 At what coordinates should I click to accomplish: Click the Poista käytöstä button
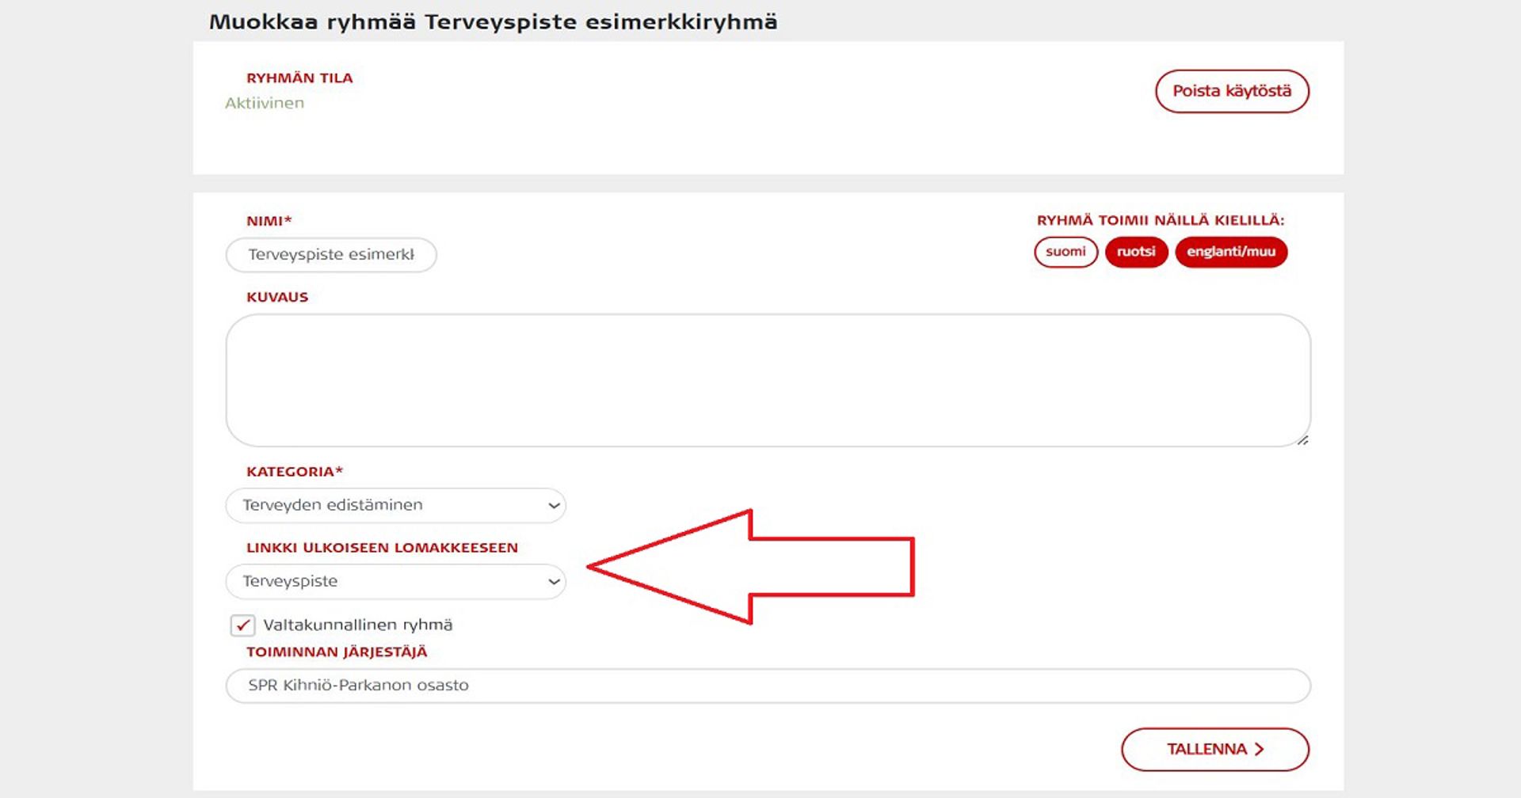(1231, 91)
